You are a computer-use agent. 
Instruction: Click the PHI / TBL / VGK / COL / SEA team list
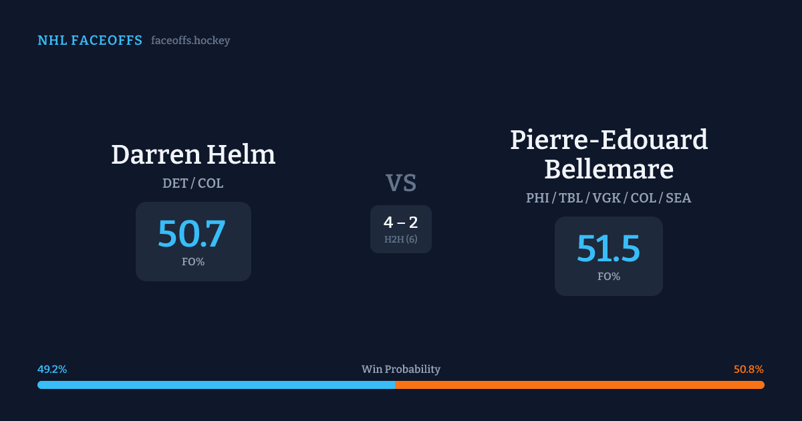pos(608,198)
